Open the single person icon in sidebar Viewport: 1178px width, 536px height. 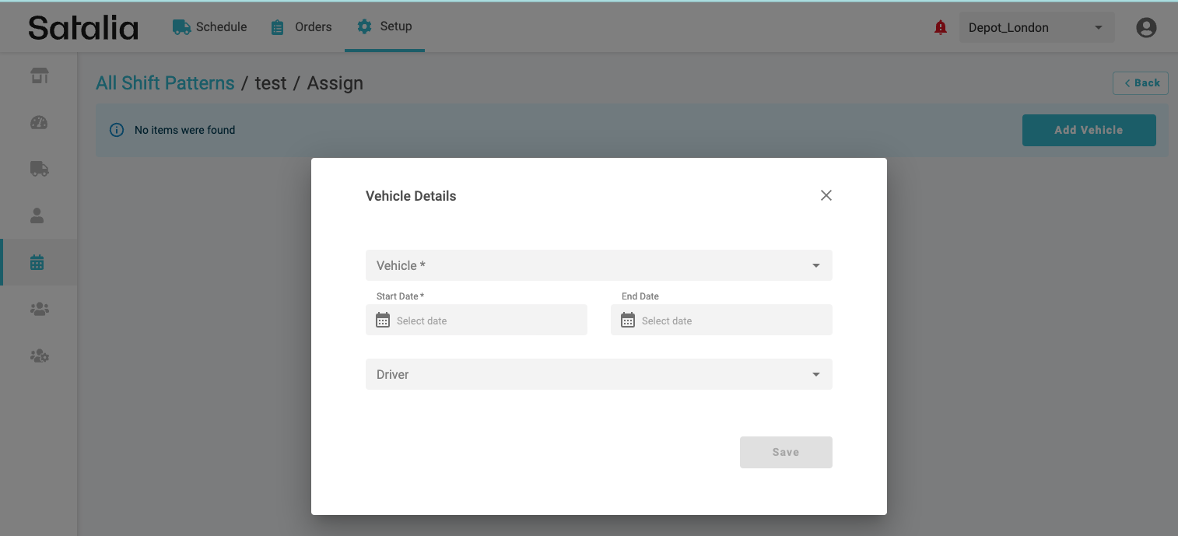coord(37,215)
